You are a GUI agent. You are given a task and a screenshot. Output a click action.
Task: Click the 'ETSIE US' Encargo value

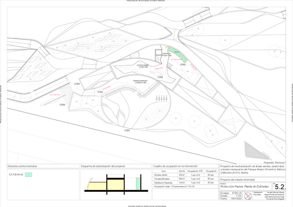(x=237, y=193)
